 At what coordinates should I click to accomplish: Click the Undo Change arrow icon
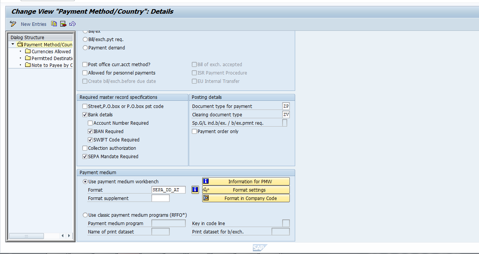click(72, 24)
